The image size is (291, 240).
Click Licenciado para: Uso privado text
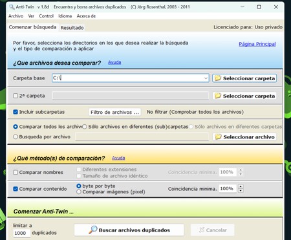(x=248, y=27)
